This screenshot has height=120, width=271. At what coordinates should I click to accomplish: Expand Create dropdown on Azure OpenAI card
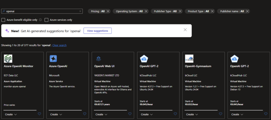(56, 114)
